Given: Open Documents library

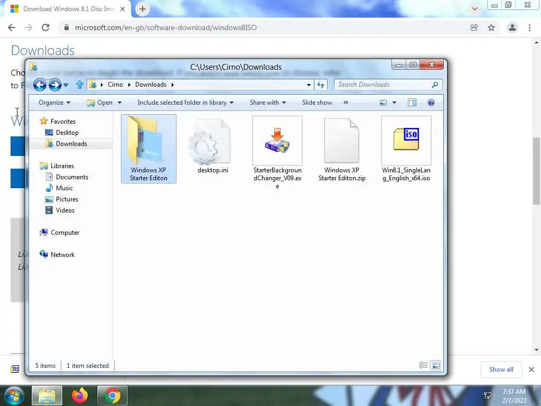Looking at the screenshot, I should (72, 177).
